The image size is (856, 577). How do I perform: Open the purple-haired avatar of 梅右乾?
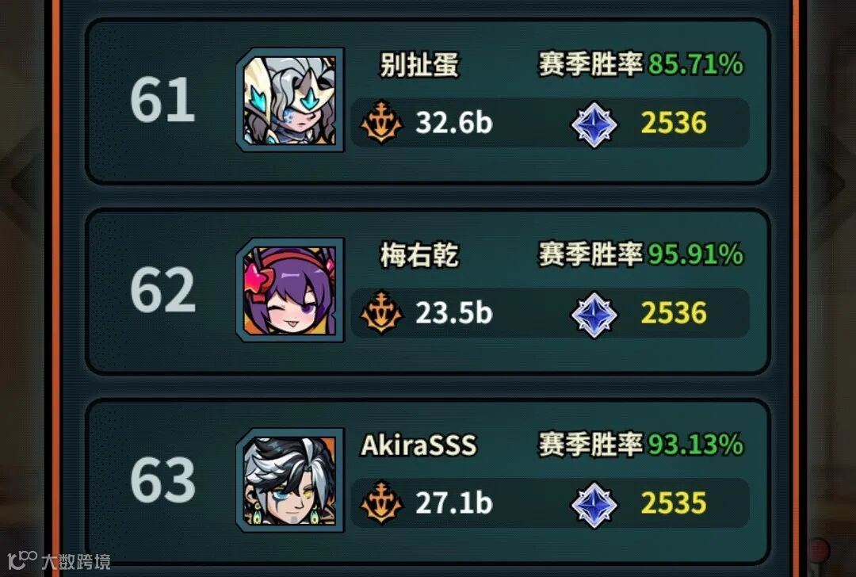290,290
